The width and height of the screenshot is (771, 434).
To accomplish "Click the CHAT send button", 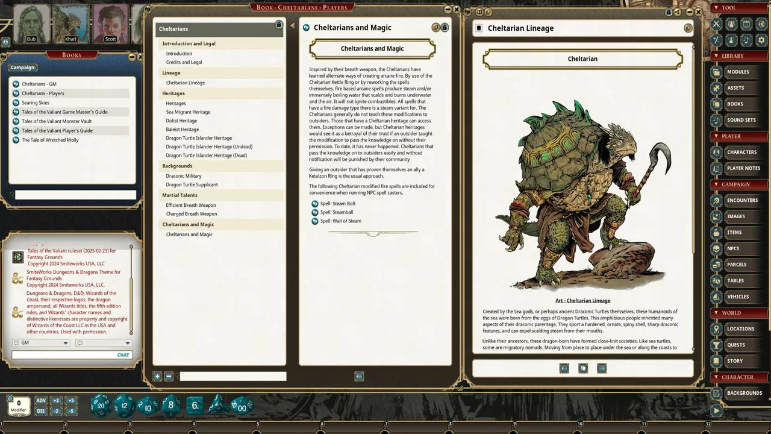I will click(x=123, y=355).
